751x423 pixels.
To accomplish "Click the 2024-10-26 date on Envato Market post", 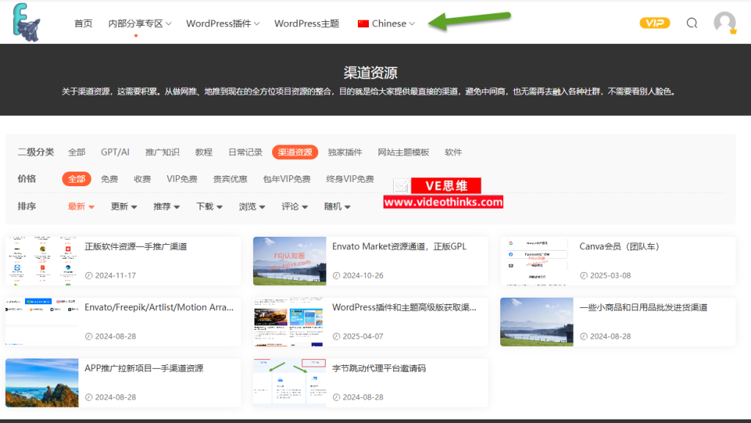I will (363, 276).
